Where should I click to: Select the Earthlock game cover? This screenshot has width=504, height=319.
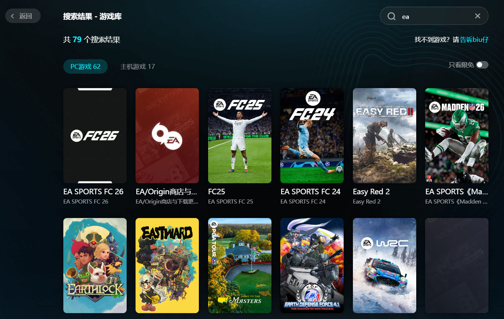click(95, 265)
